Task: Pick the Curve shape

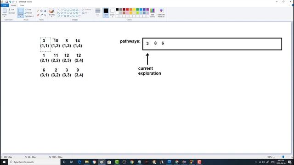Action: tap(62, 10)
